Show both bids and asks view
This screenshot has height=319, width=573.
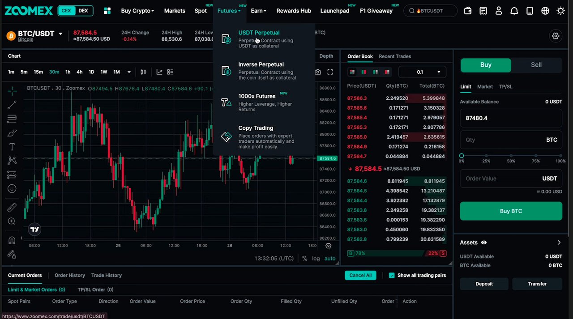point(352,72)
